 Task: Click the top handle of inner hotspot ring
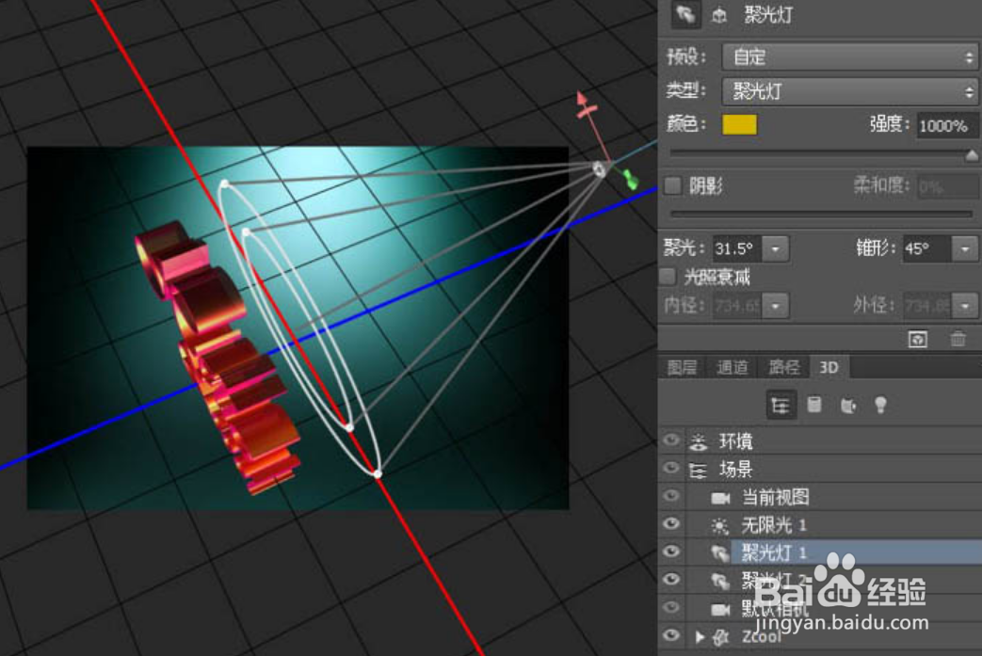point(246,232)
